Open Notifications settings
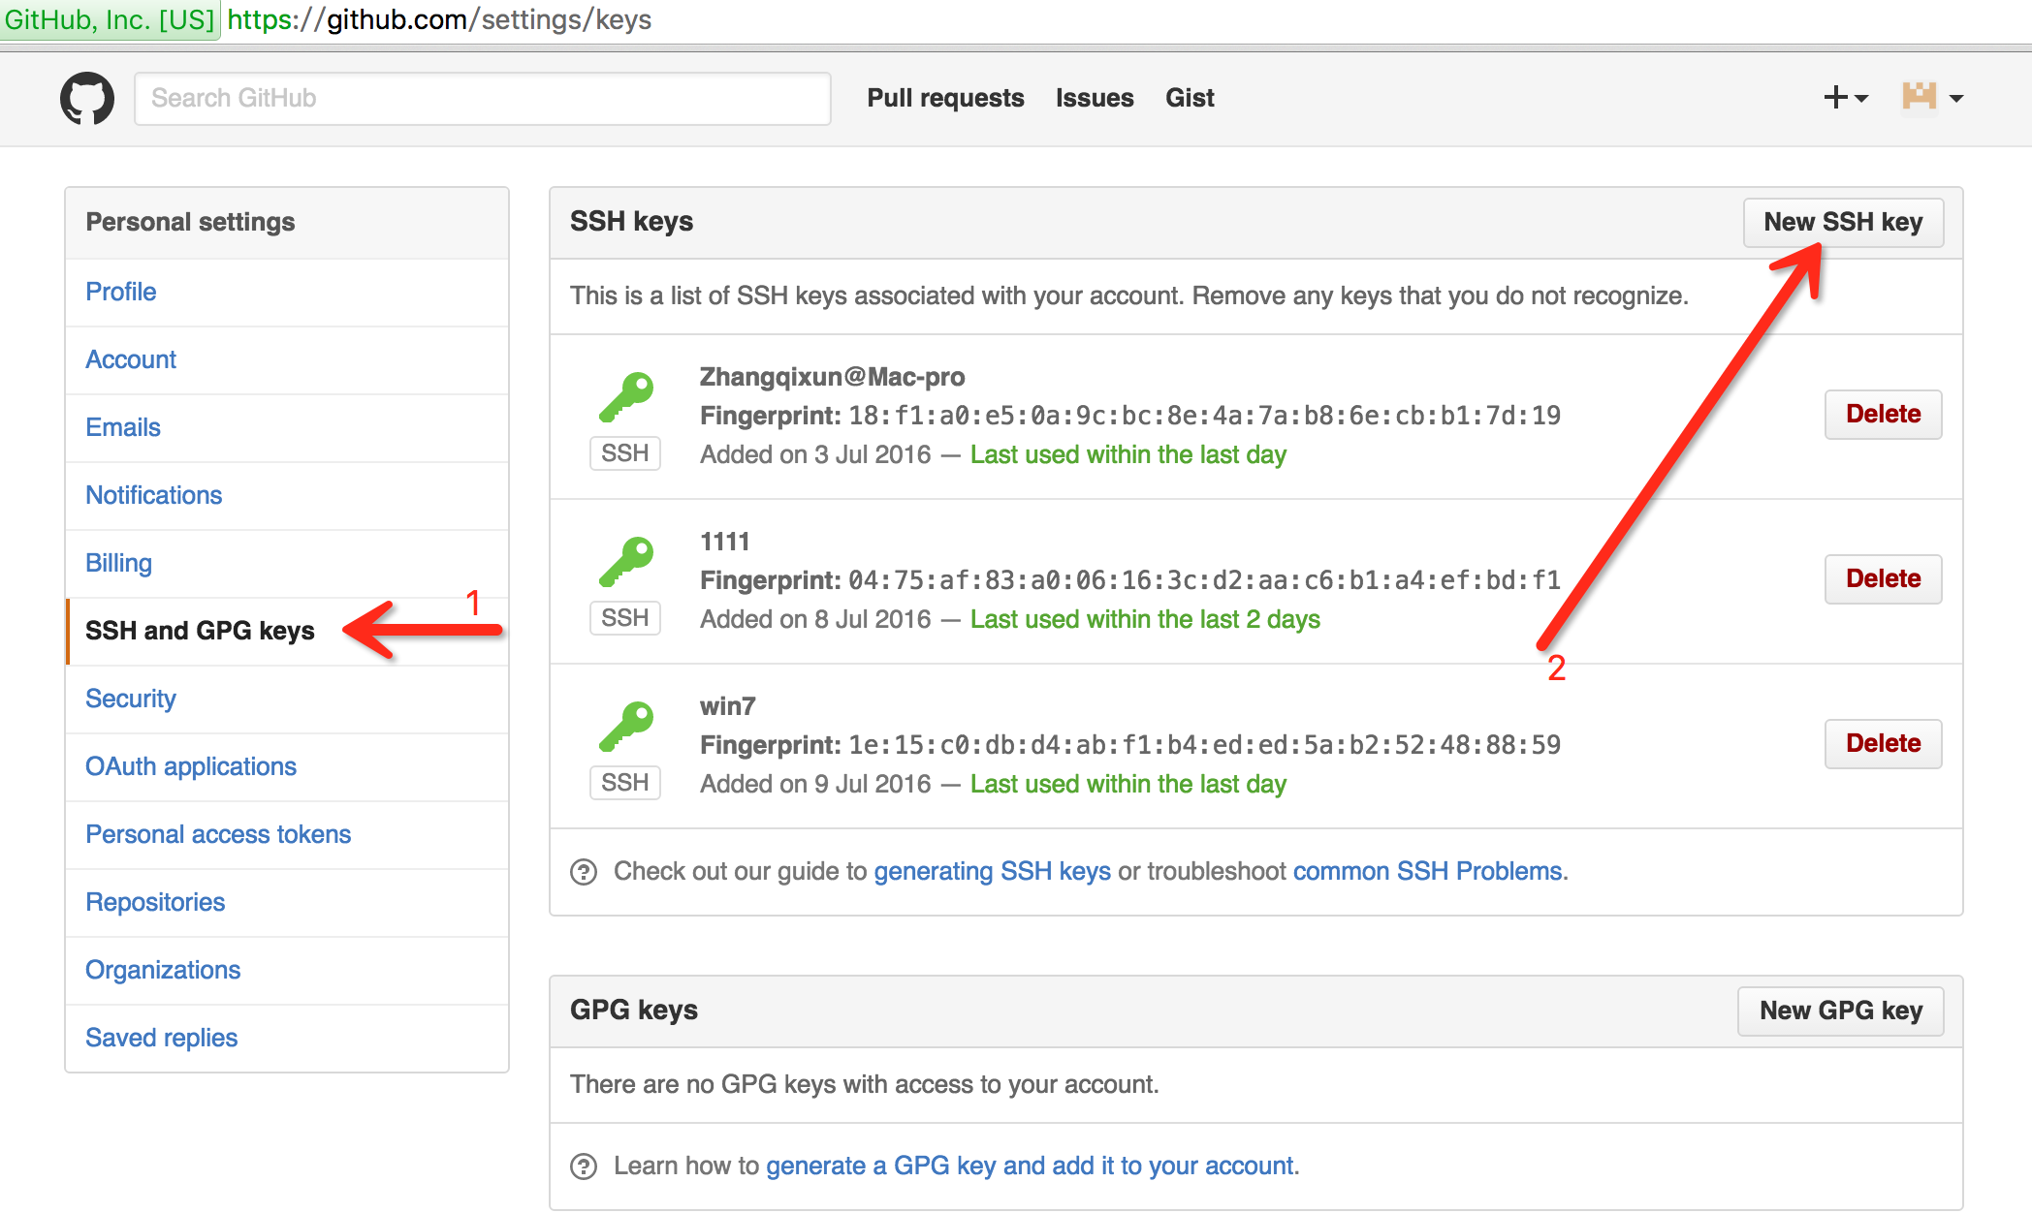This screenshot has width=2032, height=1213. [x=287, y=495]
